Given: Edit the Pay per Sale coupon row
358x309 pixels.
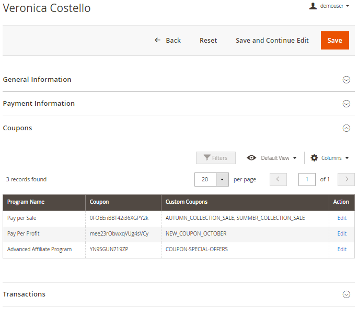Looking at the screenshot, I should [342, 218].
